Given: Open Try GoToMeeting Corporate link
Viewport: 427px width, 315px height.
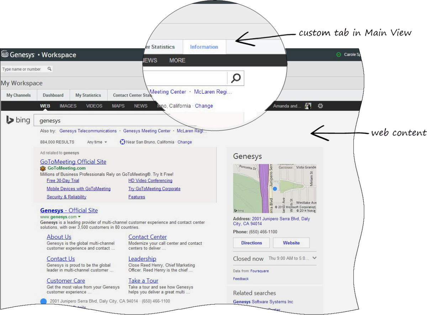Looking at the screenshot, I should 154,189.
